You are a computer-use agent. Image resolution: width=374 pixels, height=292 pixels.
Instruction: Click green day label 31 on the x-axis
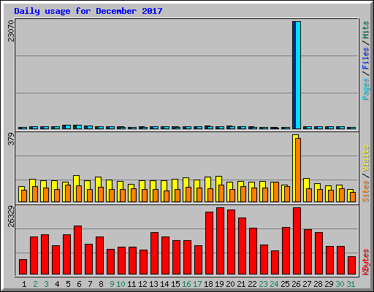(x=351, y=284)
